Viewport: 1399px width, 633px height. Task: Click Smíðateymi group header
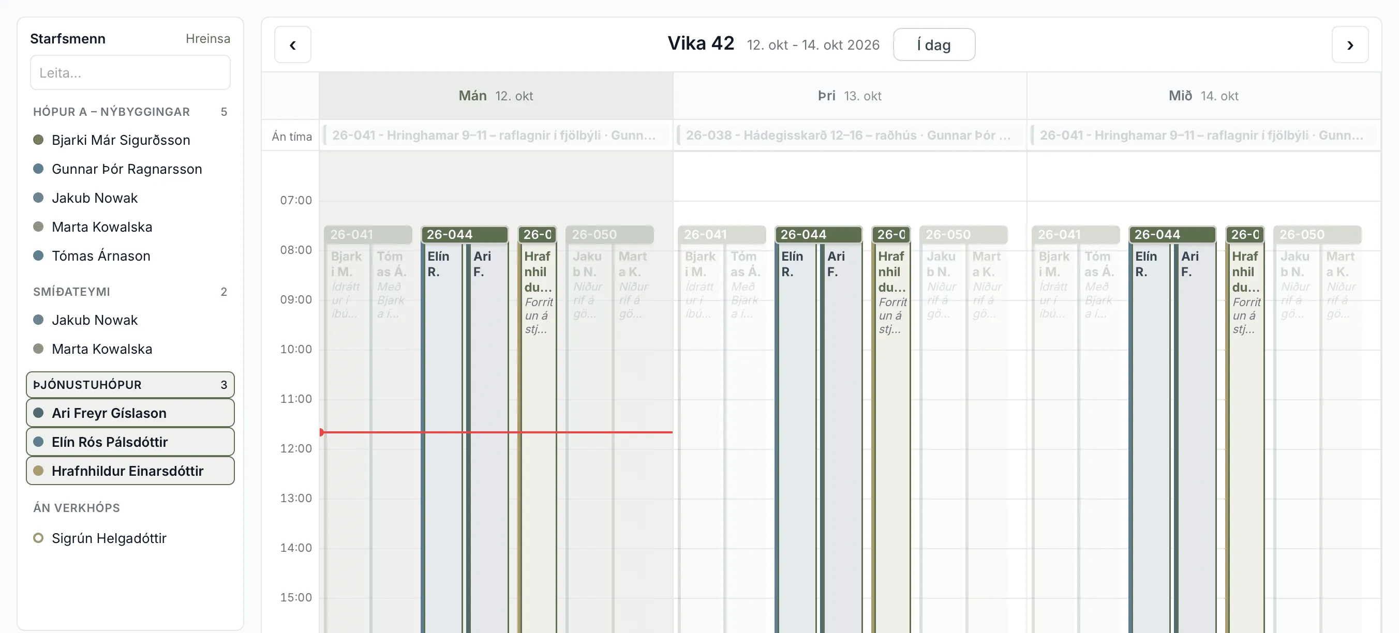point(130,292)
